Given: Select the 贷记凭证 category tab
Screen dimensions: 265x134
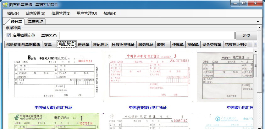Looking at the screenshot, I should point(100,44).
